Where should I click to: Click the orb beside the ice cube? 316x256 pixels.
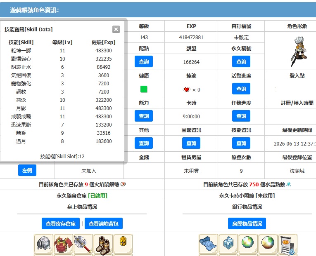point(248,242)
